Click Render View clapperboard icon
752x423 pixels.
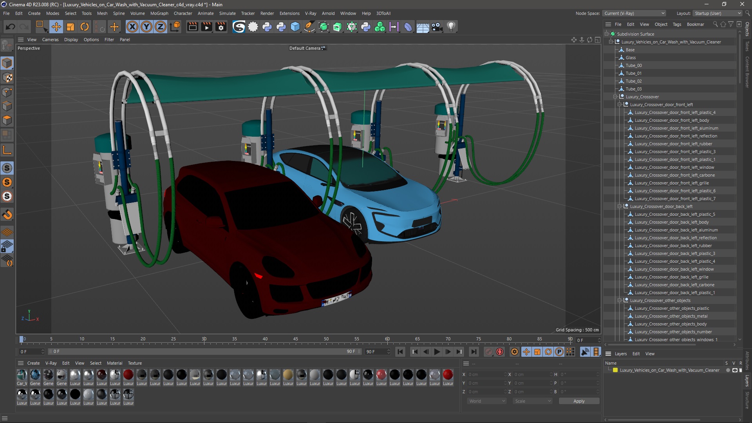coord(192,27)
